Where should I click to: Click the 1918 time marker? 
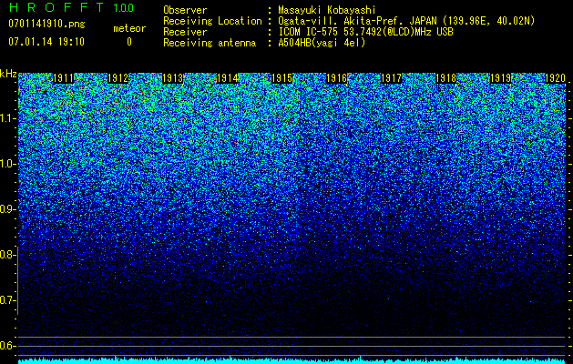(x=446, y=78)
